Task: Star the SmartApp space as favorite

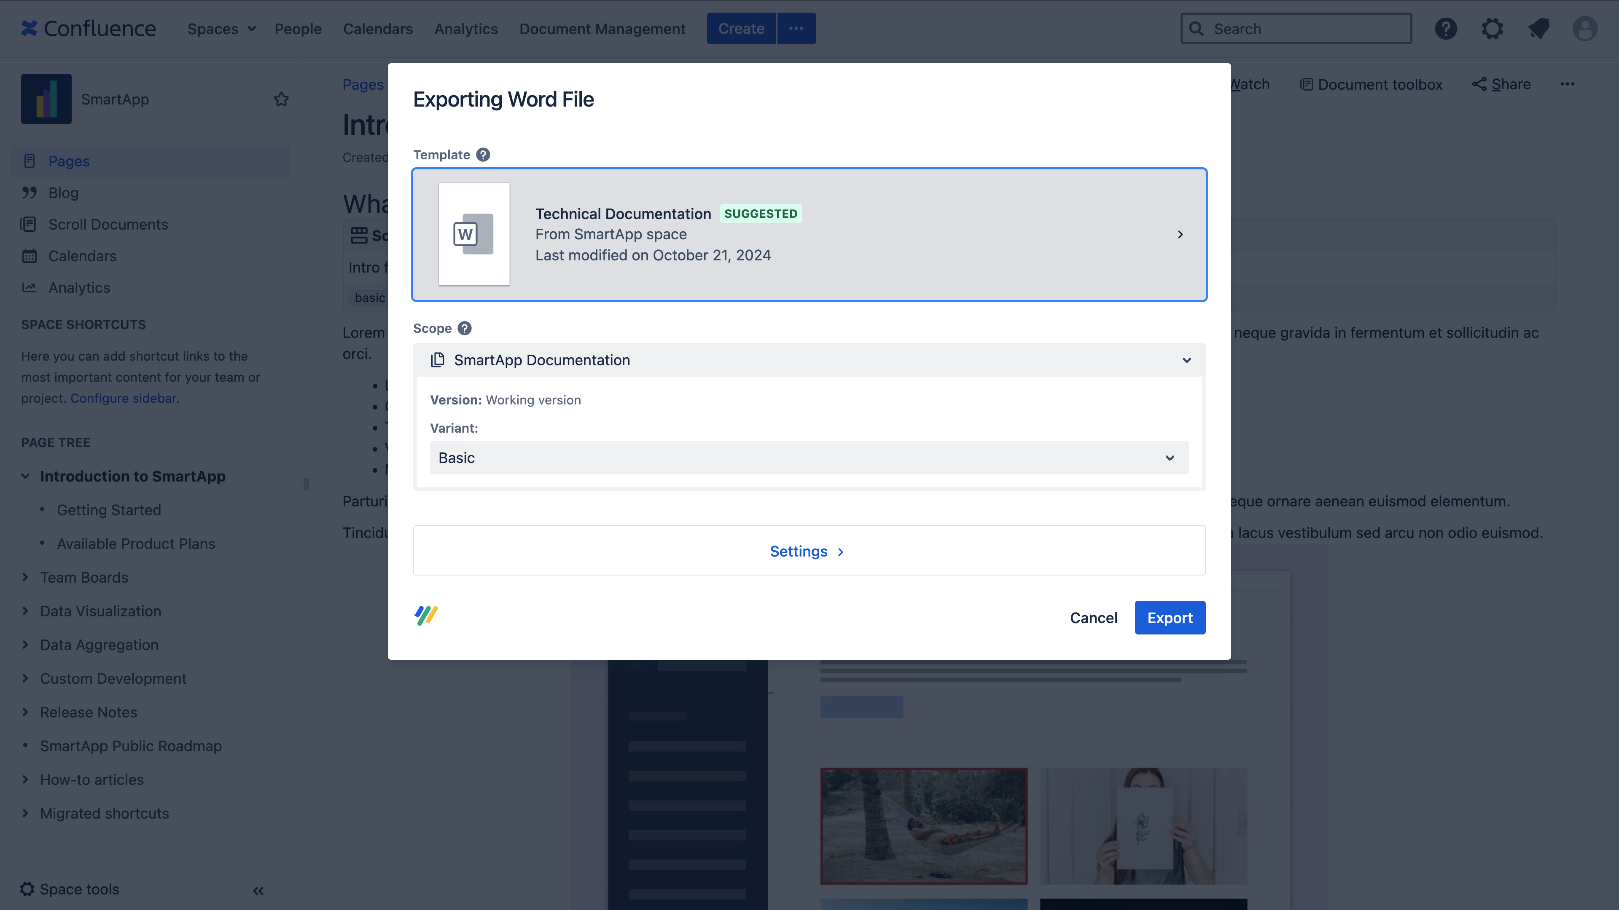Action: point(281,99)
